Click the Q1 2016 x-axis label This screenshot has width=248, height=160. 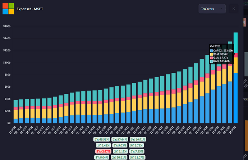click(12, 130)
